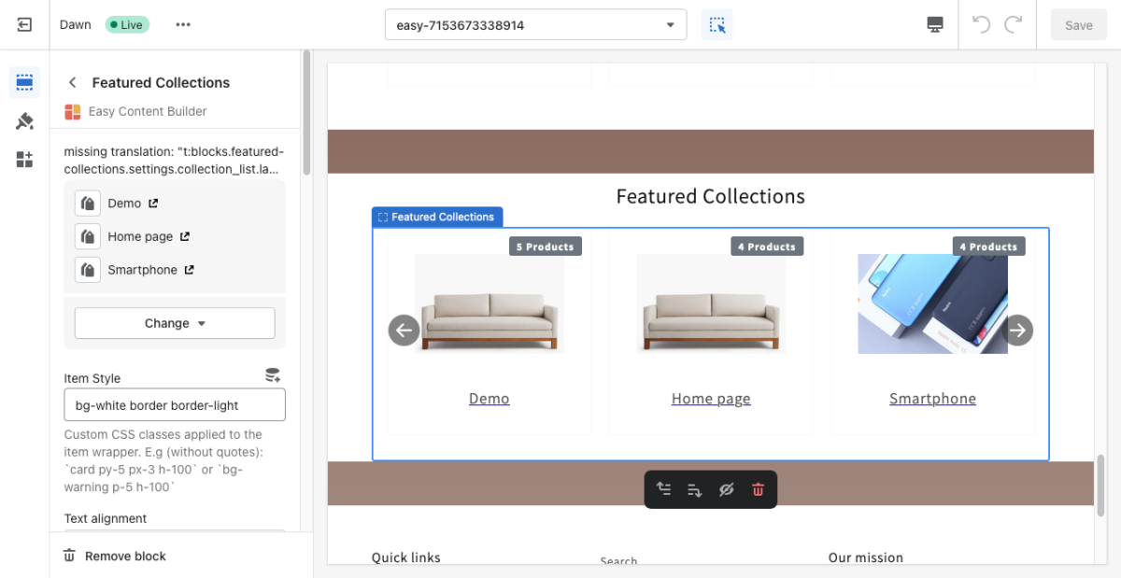The image size is (1121, 578).
Task: Click the carousel next arrow
Action: tap(1017, 330)
